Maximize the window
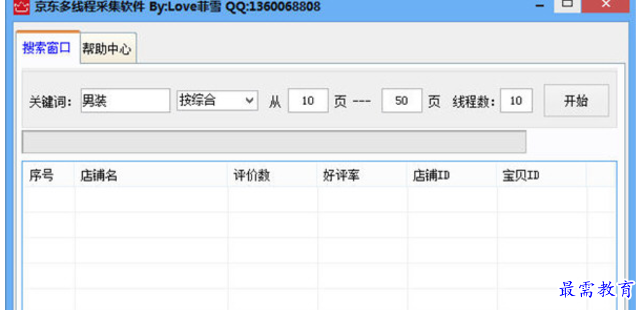Viewport: 639px width, 310px height. pyautogui.click(x=567, y=5)
